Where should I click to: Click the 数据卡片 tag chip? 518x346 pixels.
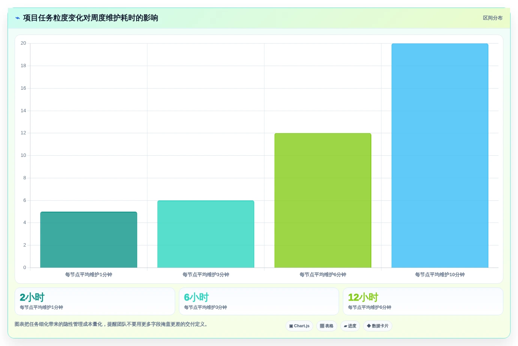coord(378,326)
